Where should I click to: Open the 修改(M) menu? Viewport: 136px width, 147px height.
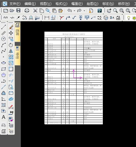click(x=124, y=4)
